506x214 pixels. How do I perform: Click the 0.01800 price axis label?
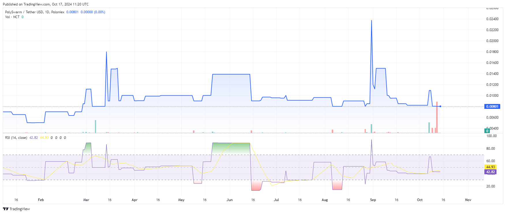click(492, 52)
